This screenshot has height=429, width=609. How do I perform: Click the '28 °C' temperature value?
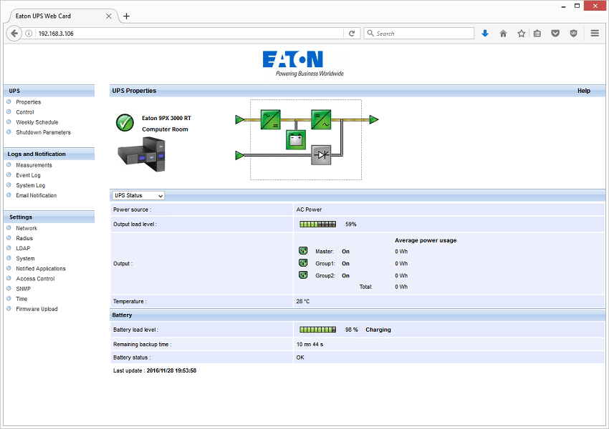pyautogui.click(x=303, y=301)
